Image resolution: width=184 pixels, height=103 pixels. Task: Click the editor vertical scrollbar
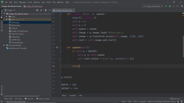point(183,46)
